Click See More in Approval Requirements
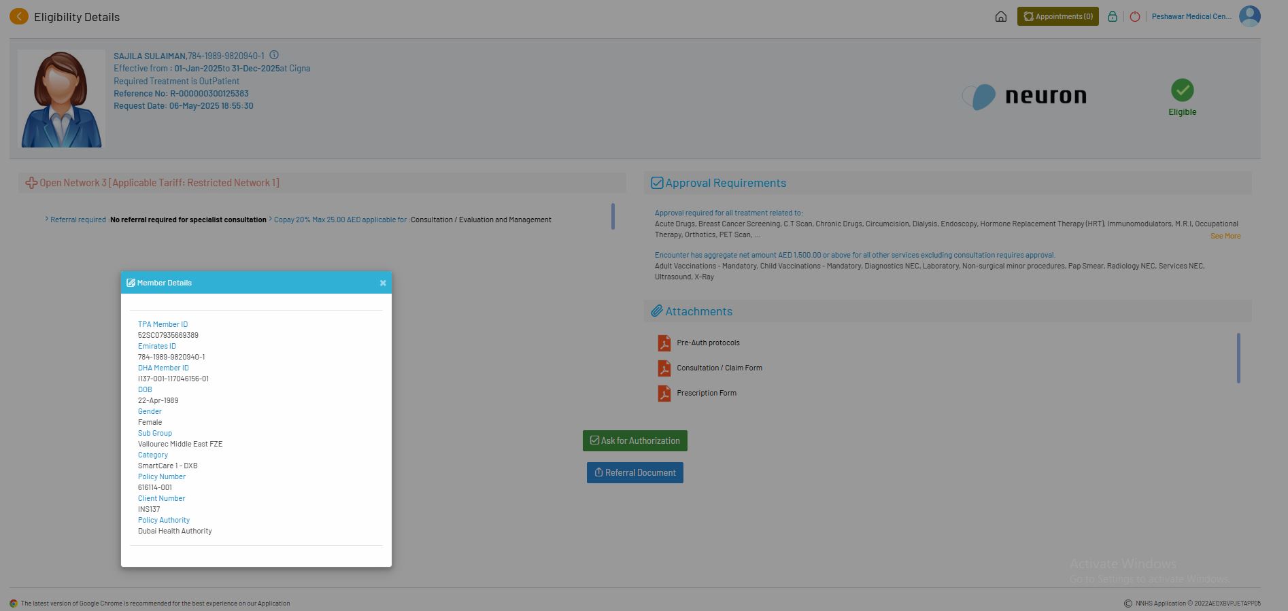Screen dimensions: 1288x611 point(1225,236)
